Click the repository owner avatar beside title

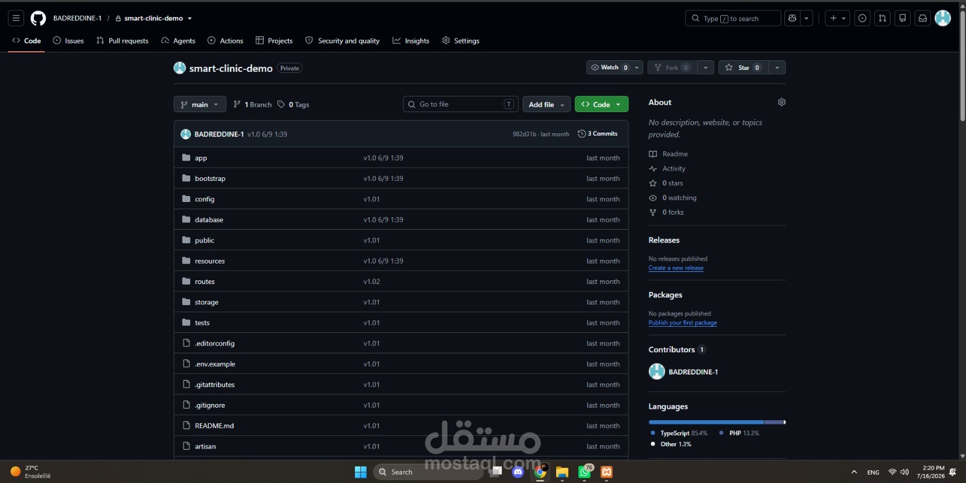click(179, 68)
